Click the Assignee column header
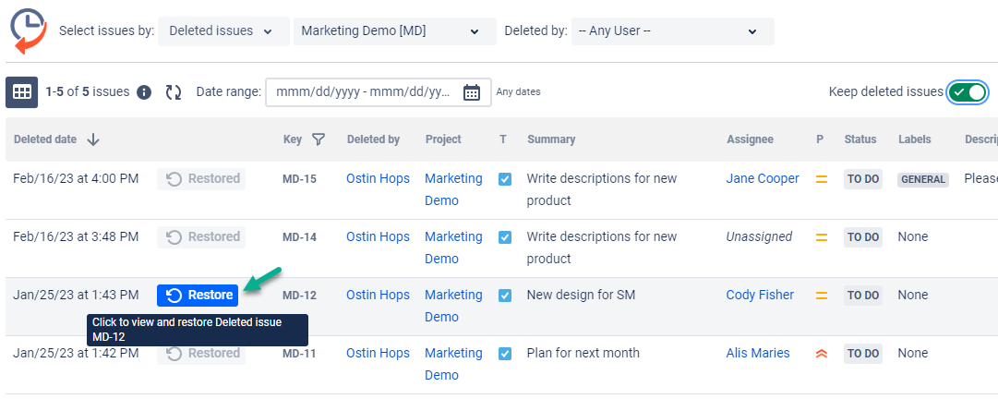Image resolution: width=998 pixels, height=399 pixels. click(x=750, y=139)
